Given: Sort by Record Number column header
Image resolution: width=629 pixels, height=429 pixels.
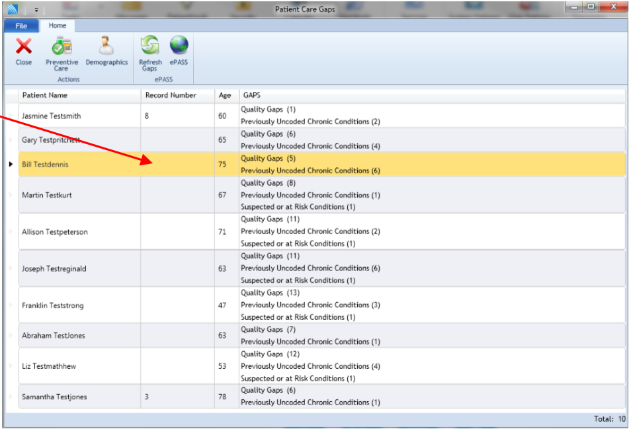Looking at the screenshot, I should [x=171, y=95].
